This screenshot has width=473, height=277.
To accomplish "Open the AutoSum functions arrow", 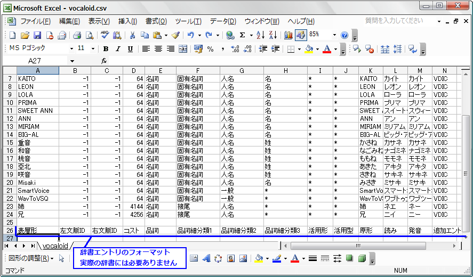I will (251, 36).
